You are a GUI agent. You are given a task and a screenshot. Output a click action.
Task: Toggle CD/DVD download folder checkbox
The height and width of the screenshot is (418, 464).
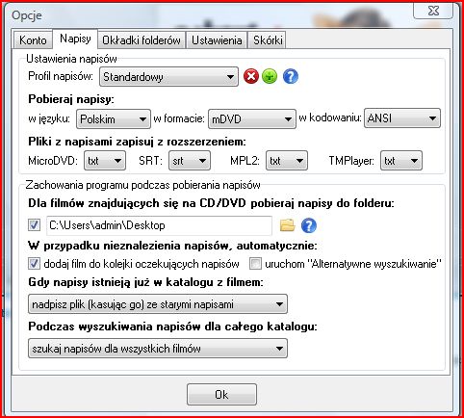[x=34, y=225]
